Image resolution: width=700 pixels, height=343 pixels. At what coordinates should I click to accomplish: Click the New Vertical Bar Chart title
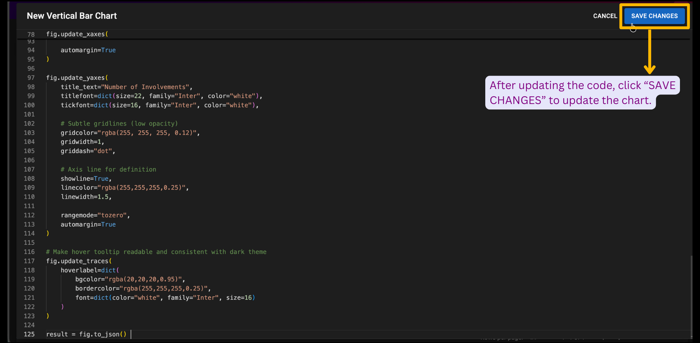72,16
